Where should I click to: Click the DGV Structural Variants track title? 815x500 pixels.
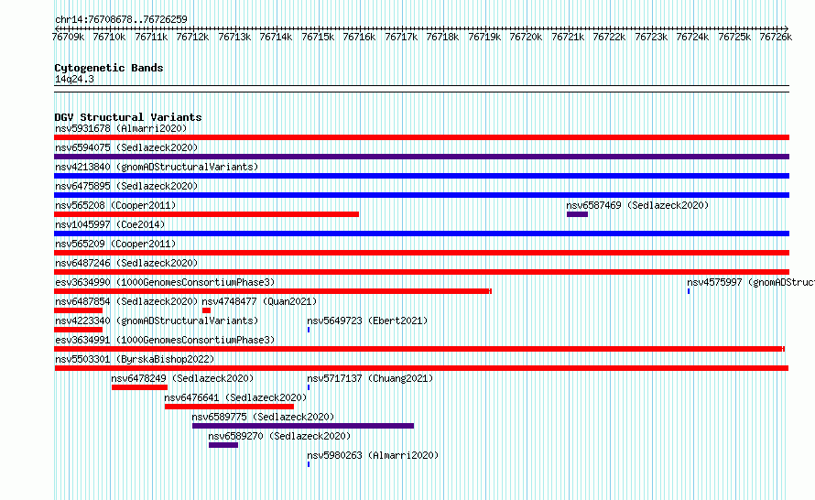(128, 117)
